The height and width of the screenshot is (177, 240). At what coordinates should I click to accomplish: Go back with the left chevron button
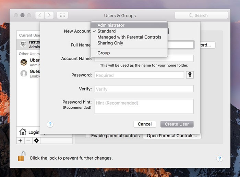40,15
